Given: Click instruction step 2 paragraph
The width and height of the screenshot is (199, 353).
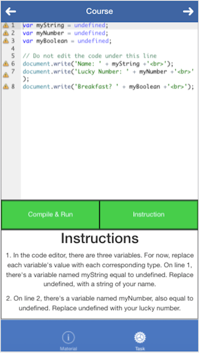Looking at the screenshot, I should (99, 303).
